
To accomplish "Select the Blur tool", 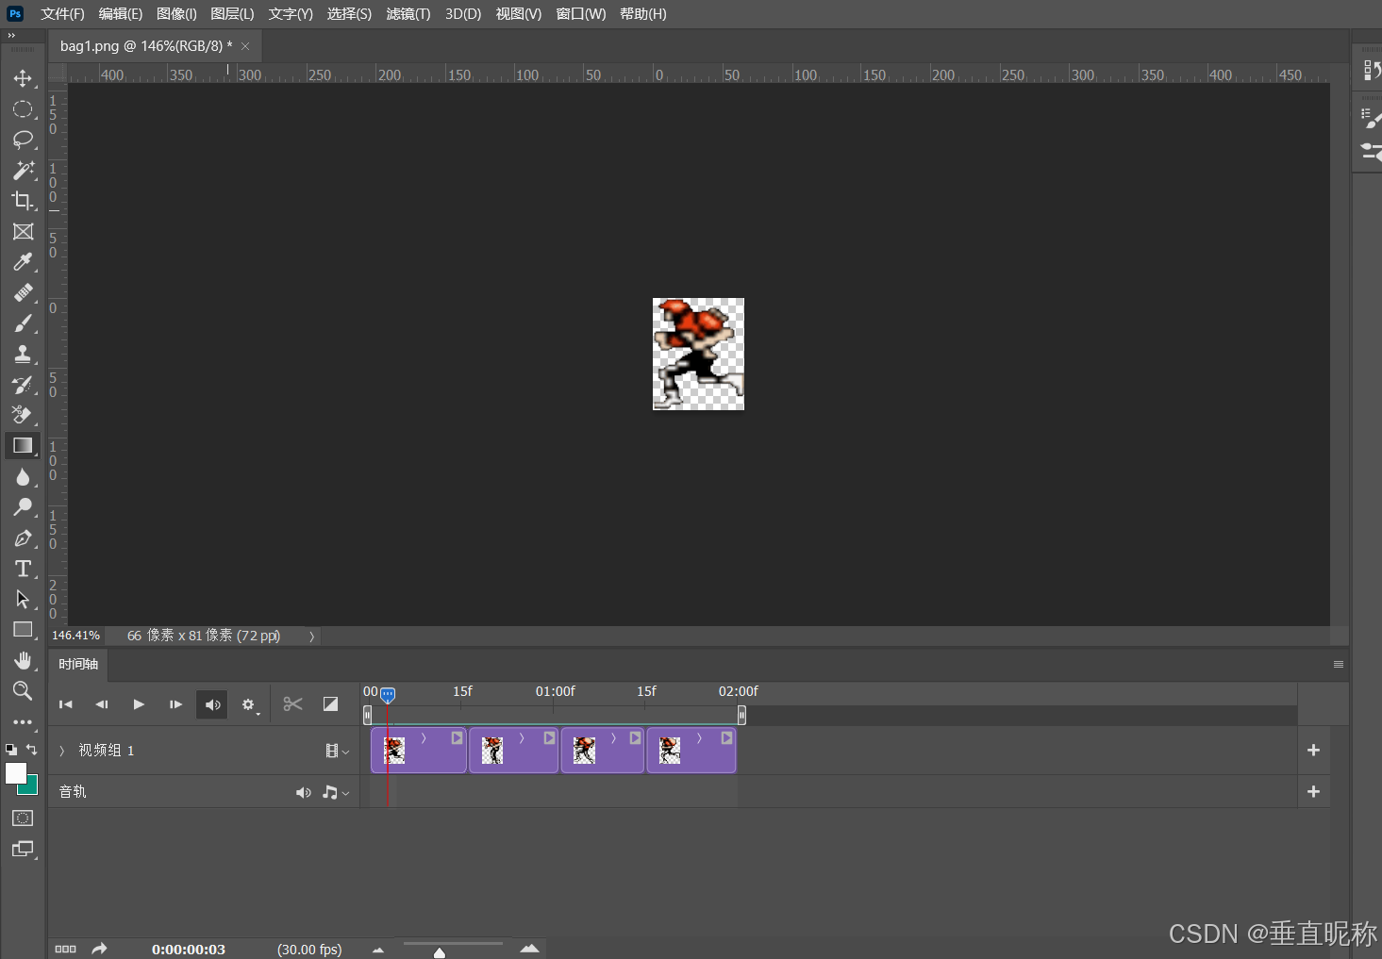I will [23, 477].
